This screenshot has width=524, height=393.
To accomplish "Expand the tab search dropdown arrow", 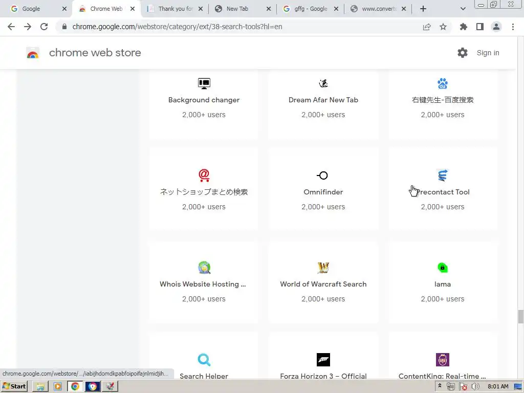I will coord(463,9).
